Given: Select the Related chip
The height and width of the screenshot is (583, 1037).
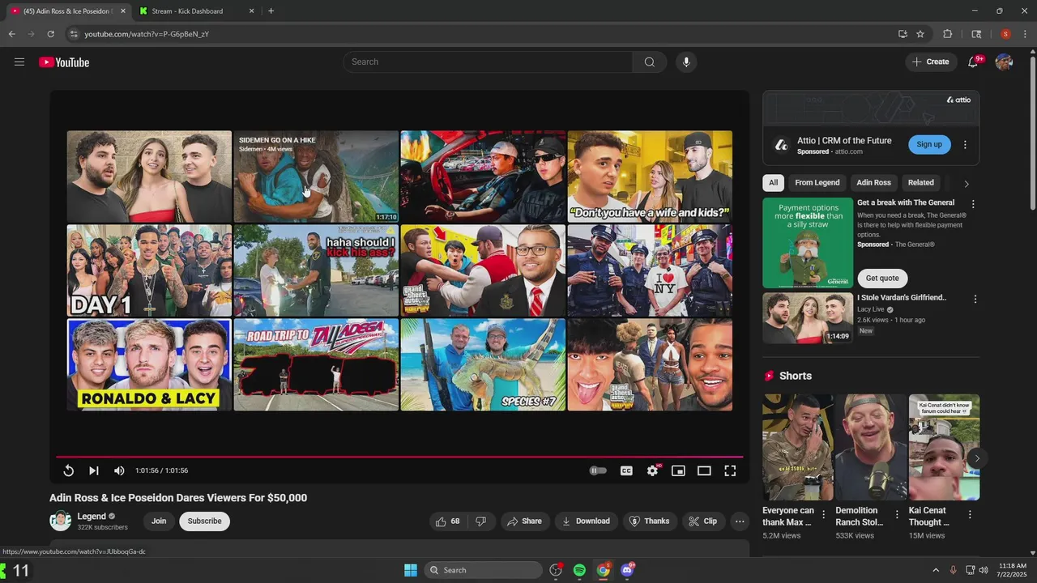Looking at the screenshot, I should click(x=920, y=183).
